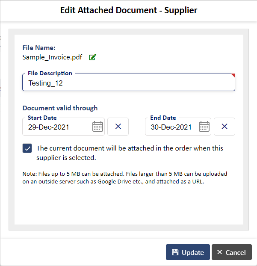Click the Sample_Invoice.pdf file name
The image size is (257, 266).
[52, 57]
